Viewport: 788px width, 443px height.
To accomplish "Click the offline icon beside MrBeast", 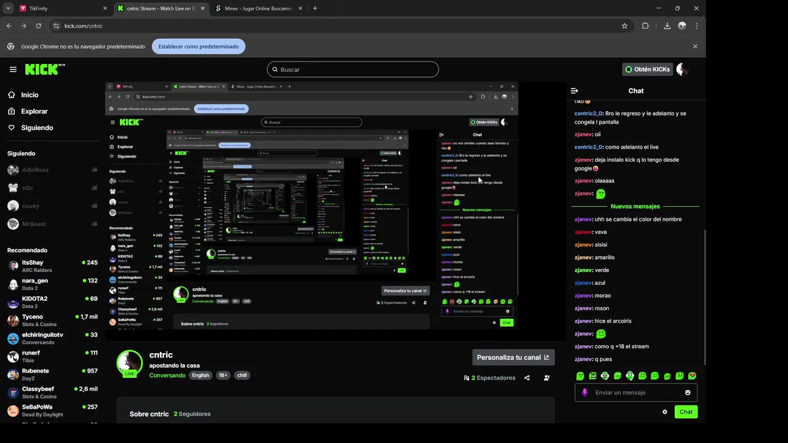I will pos(94,224).
